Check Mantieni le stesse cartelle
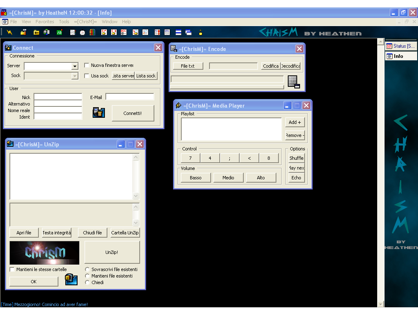The width and height of the screenshot is (418, 313). click(12, 269)
